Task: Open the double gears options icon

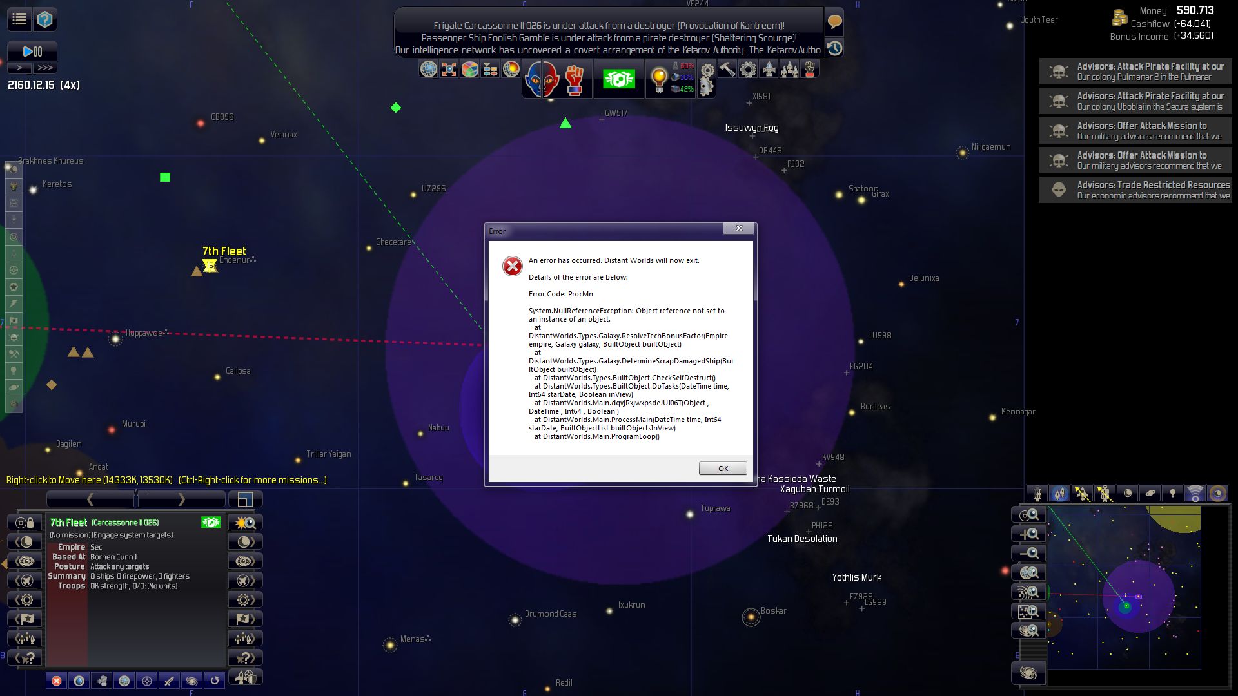Action: pyautogui.click(x=707, y=79)
